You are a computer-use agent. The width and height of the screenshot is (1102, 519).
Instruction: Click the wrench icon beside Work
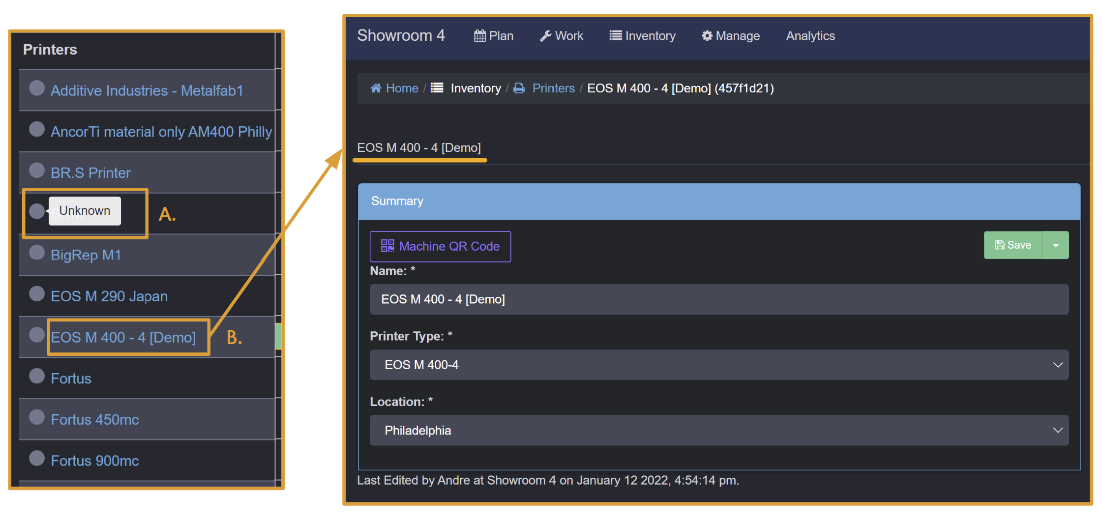tap(545, 36)
